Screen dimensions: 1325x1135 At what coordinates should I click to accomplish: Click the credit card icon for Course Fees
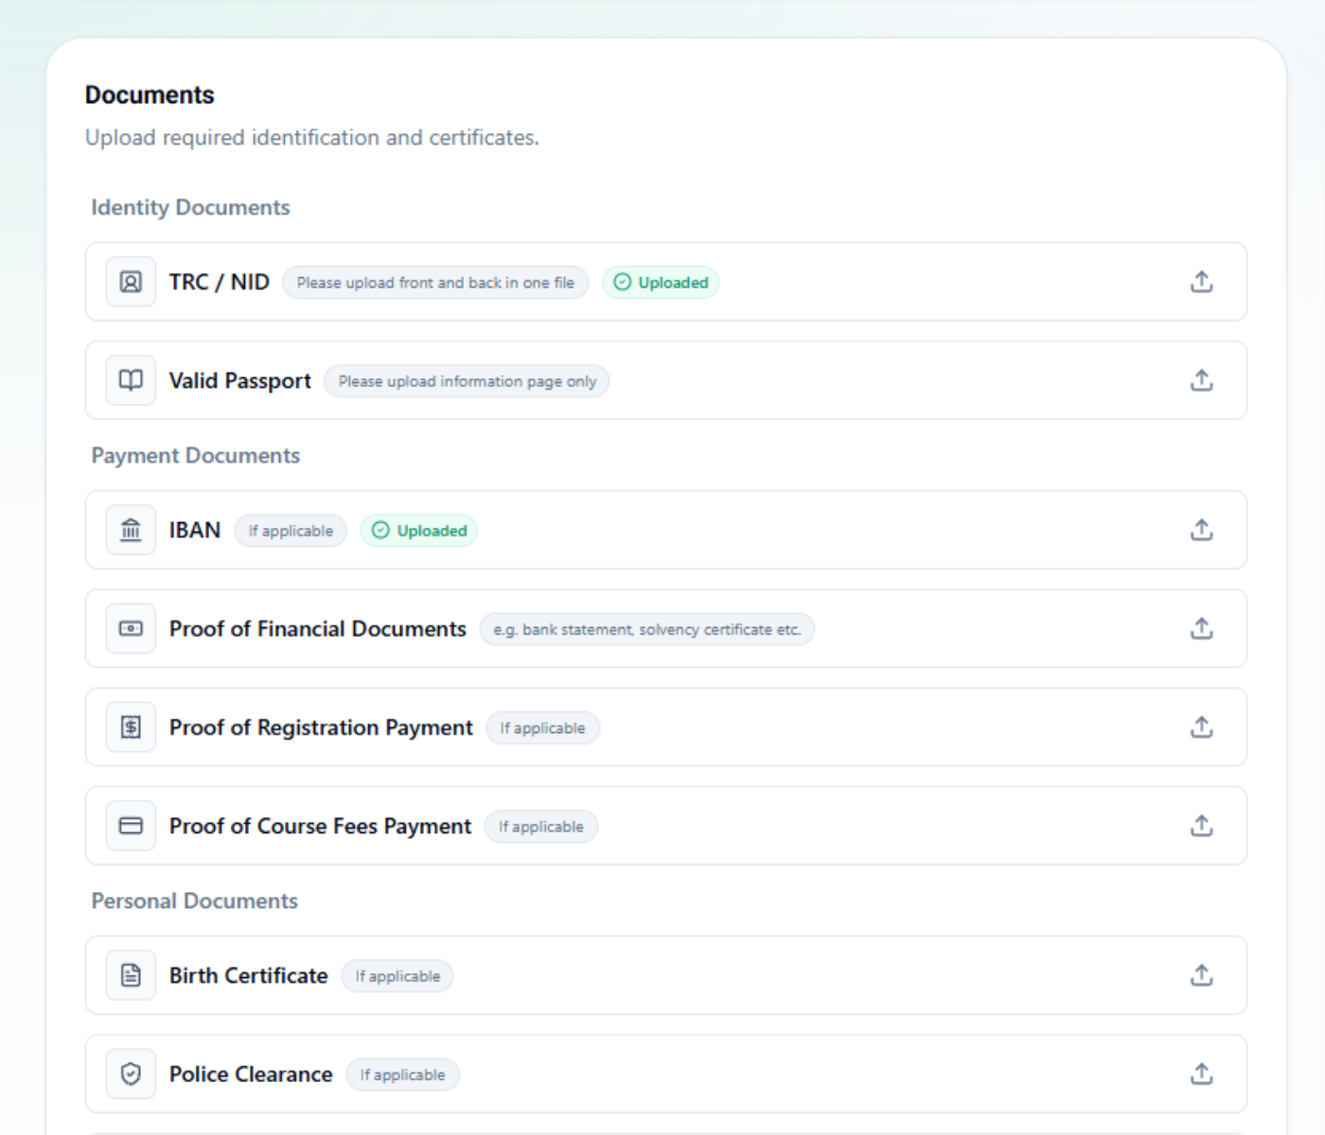tap(131, 826)
